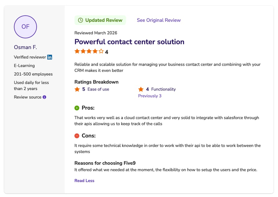
Task: Click the Updated Review badge
Action: click(x=100, y=20)
